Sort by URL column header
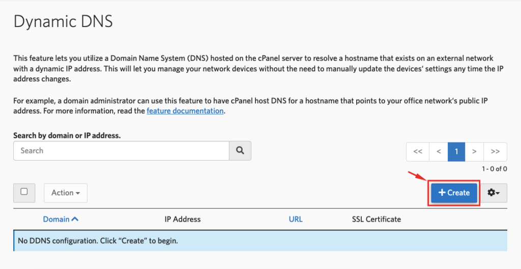 [x=296, y=219]
